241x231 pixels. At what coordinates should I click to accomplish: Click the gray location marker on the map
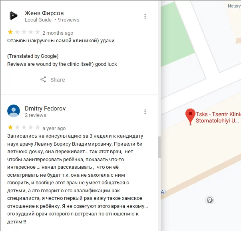point(209,200)
